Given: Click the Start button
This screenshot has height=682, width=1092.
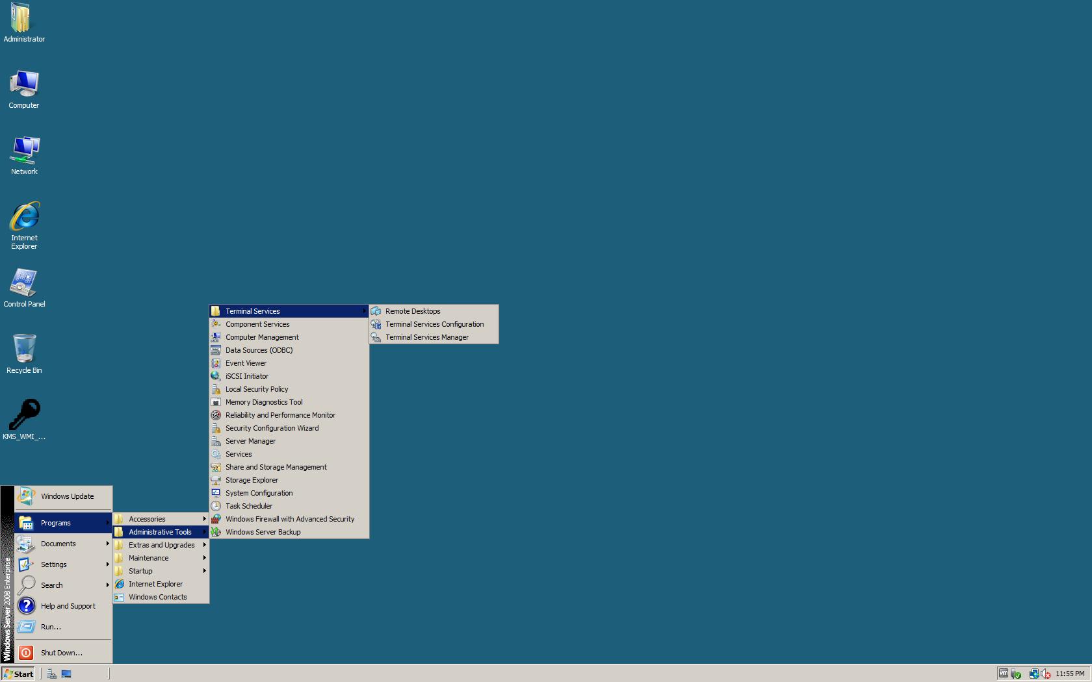Looking at the screenshot, I should pyautogui.click(x=18, y=674).
